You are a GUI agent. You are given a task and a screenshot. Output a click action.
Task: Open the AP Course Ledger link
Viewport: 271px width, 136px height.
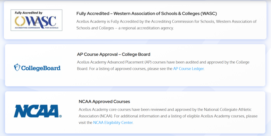click(188, 69)
